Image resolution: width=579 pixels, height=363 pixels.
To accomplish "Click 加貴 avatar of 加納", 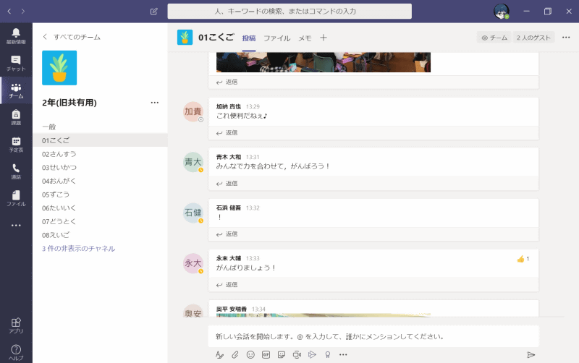I will click(x=193, y=111).
